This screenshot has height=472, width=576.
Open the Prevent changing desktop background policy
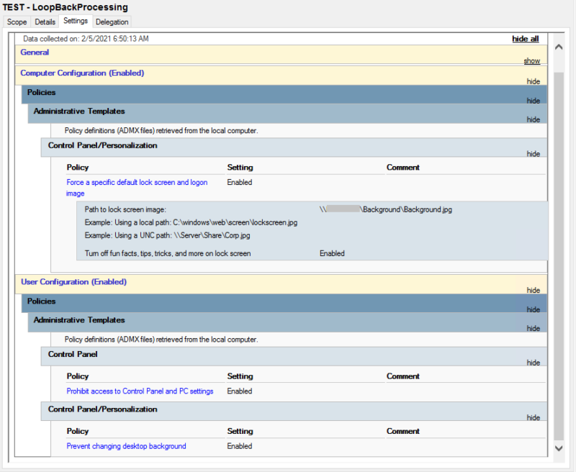pyautogui.click(x=126, y=445)
